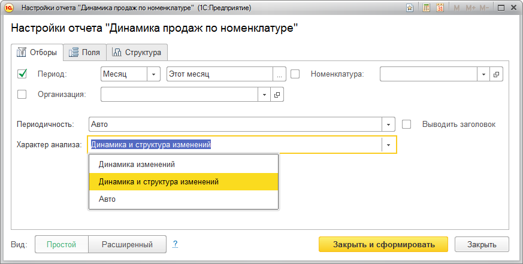Open help via the question mark link

click(x=176, y=244)
